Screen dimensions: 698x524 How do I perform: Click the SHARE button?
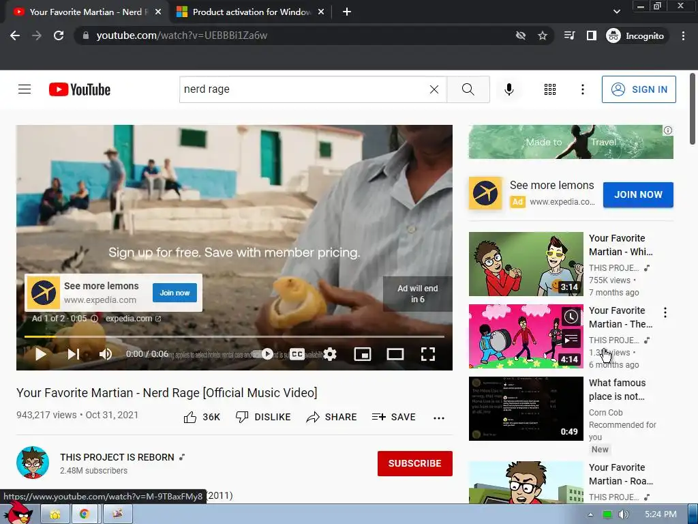(332, 417)
